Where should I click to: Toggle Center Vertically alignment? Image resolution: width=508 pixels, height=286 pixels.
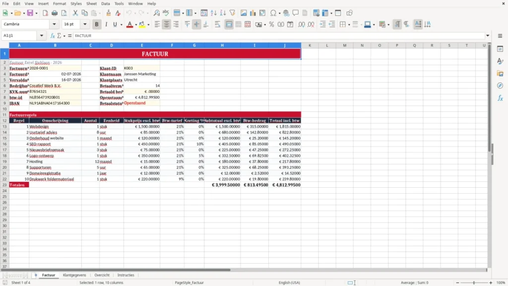click(x=196, y=24)
